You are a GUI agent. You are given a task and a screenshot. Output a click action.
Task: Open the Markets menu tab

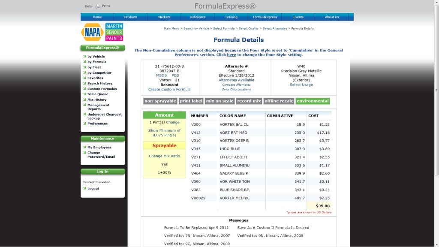(164, 17)
